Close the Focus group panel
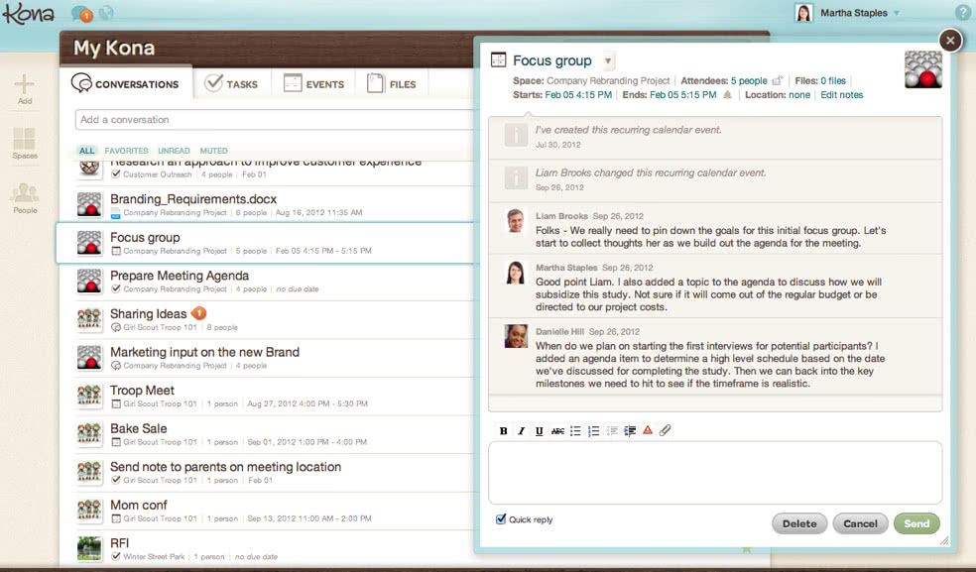Screen dimensions: 976x572 (950, 41)
